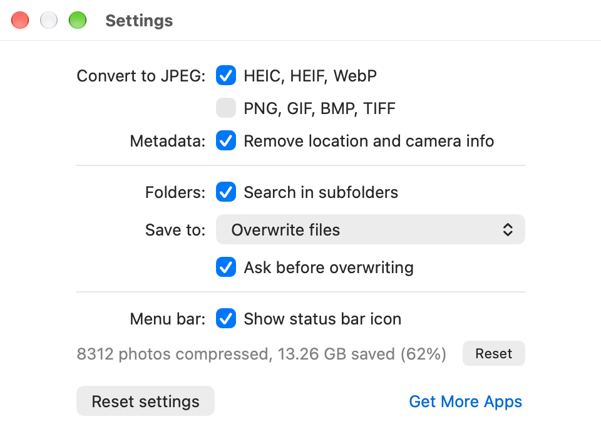Click the Metadata label
Image resolution: width=601 pixels, height=441 pixels.
(168, 141)
